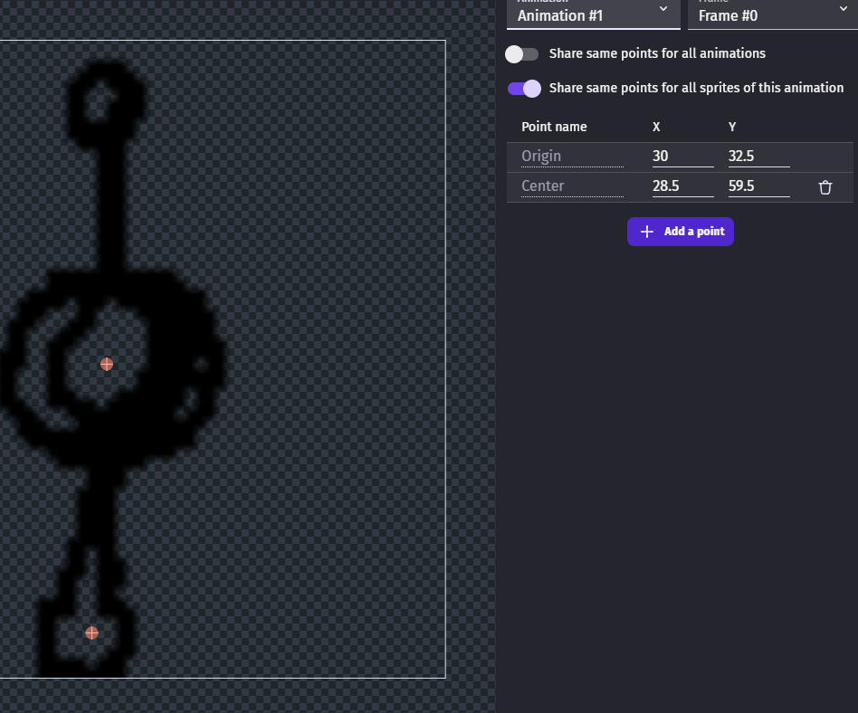
Task: Click the Origin point marker on the sprite
Action: 107,364
